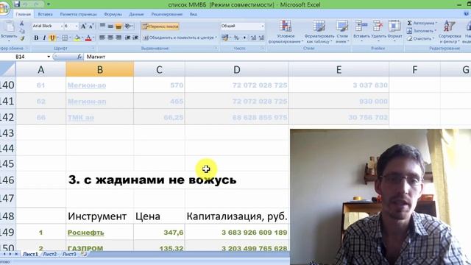Click the Format Painter brush icon
Screen dimensions: 471x265
coord(22,38)
